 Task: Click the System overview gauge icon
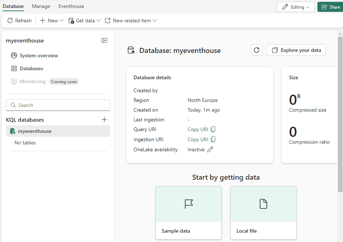14,55
